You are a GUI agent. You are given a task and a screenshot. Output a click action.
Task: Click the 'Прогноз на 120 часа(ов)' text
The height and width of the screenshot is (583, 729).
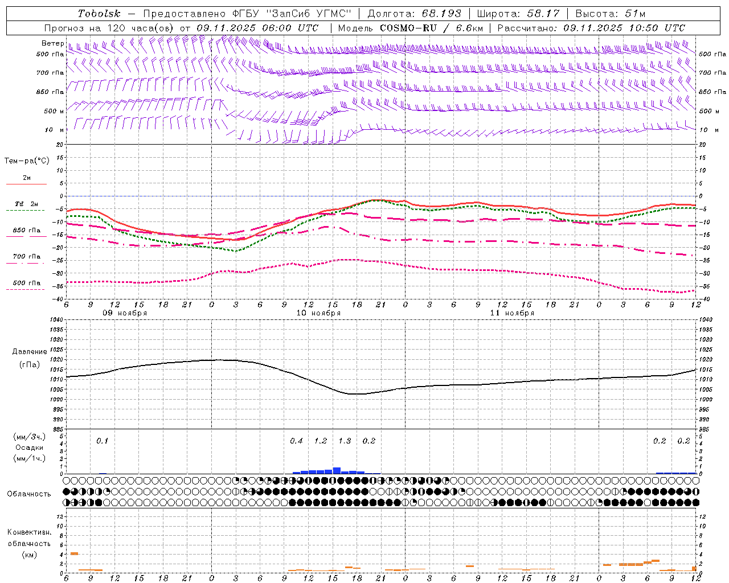click(110, 28)
